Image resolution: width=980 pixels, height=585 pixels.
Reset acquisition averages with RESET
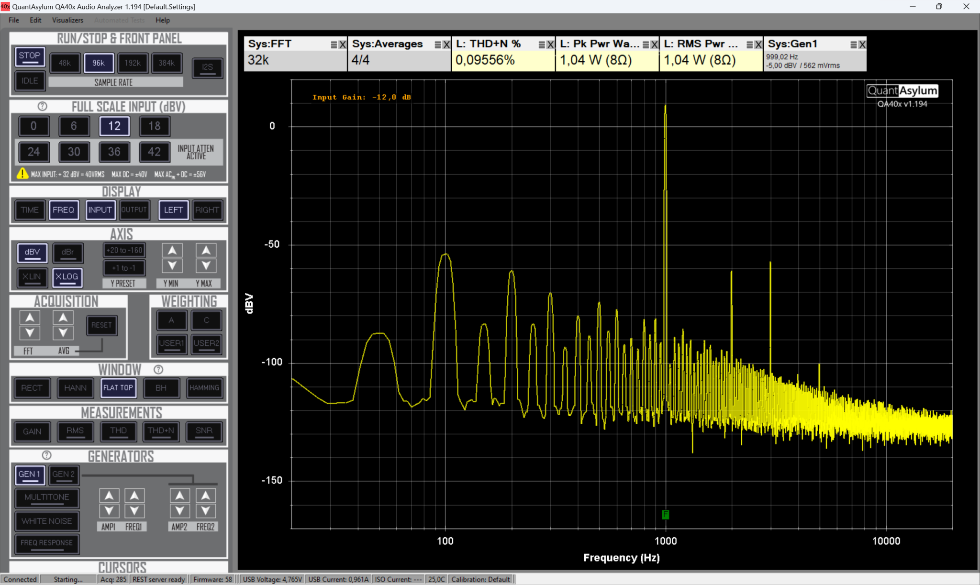pos(101,325)
